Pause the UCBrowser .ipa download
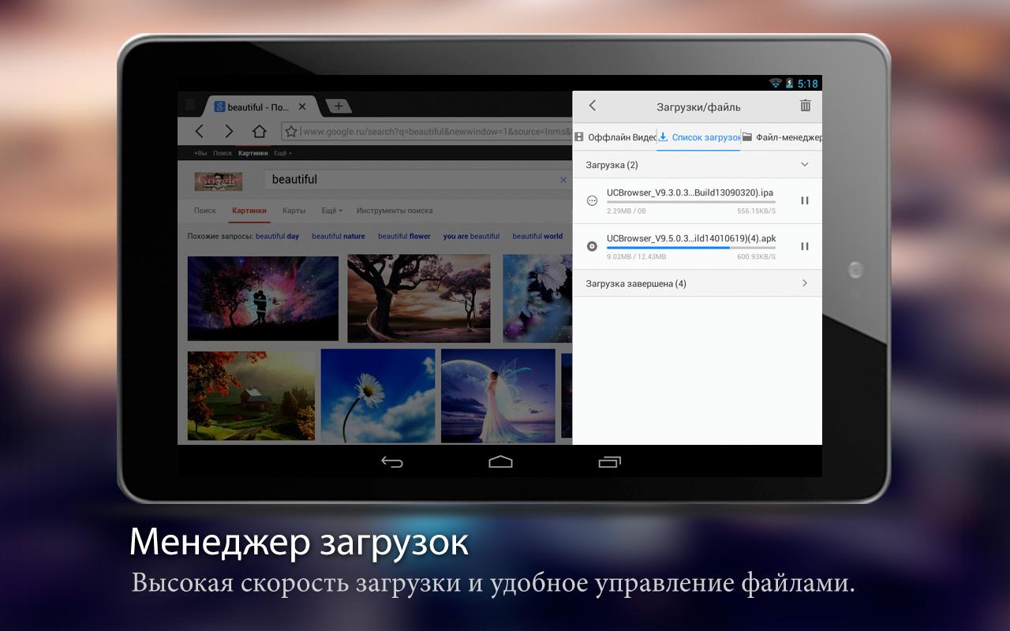This screenshot has width=1010, height=631. pos(804,200)
